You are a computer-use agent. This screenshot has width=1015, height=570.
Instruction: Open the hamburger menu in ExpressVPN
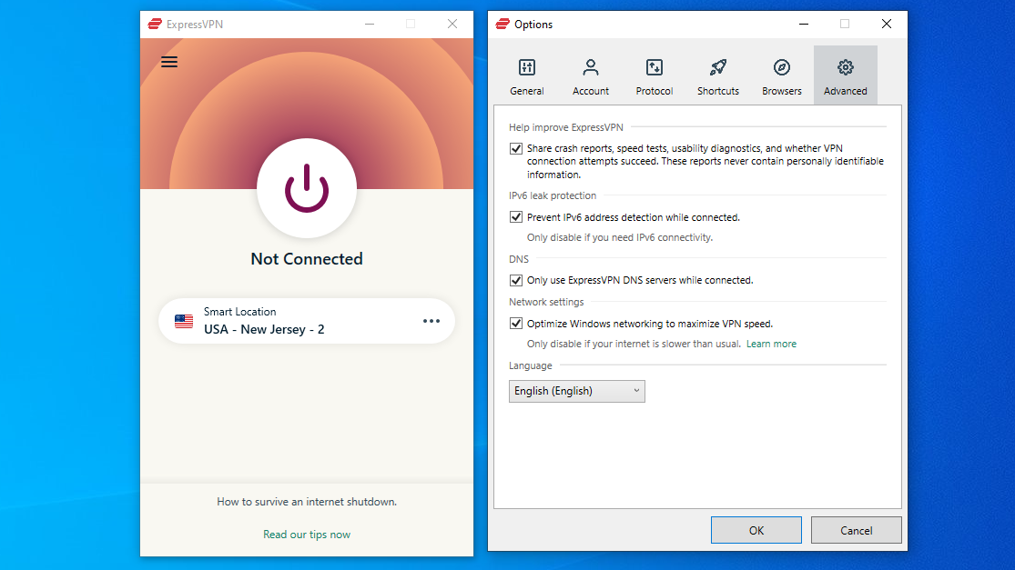[x=168, y=62]
